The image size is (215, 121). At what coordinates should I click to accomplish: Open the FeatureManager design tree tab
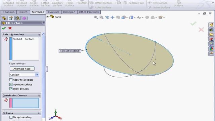[x=4, y=18]
